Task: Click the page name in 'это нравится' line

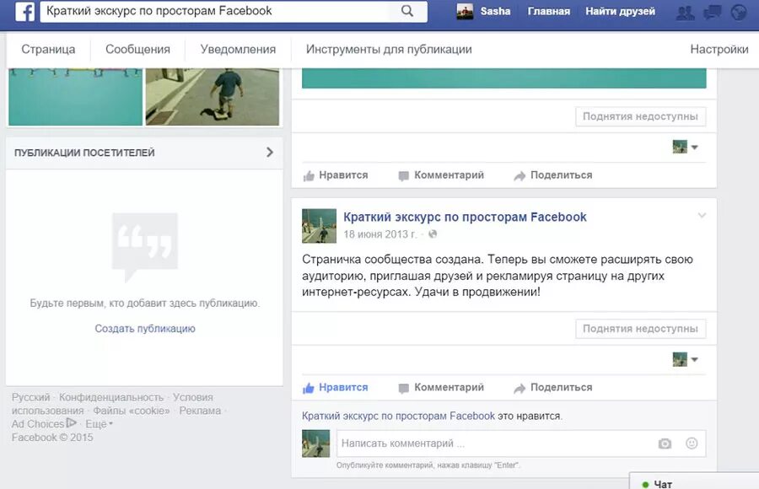Action: click(398, 416)
